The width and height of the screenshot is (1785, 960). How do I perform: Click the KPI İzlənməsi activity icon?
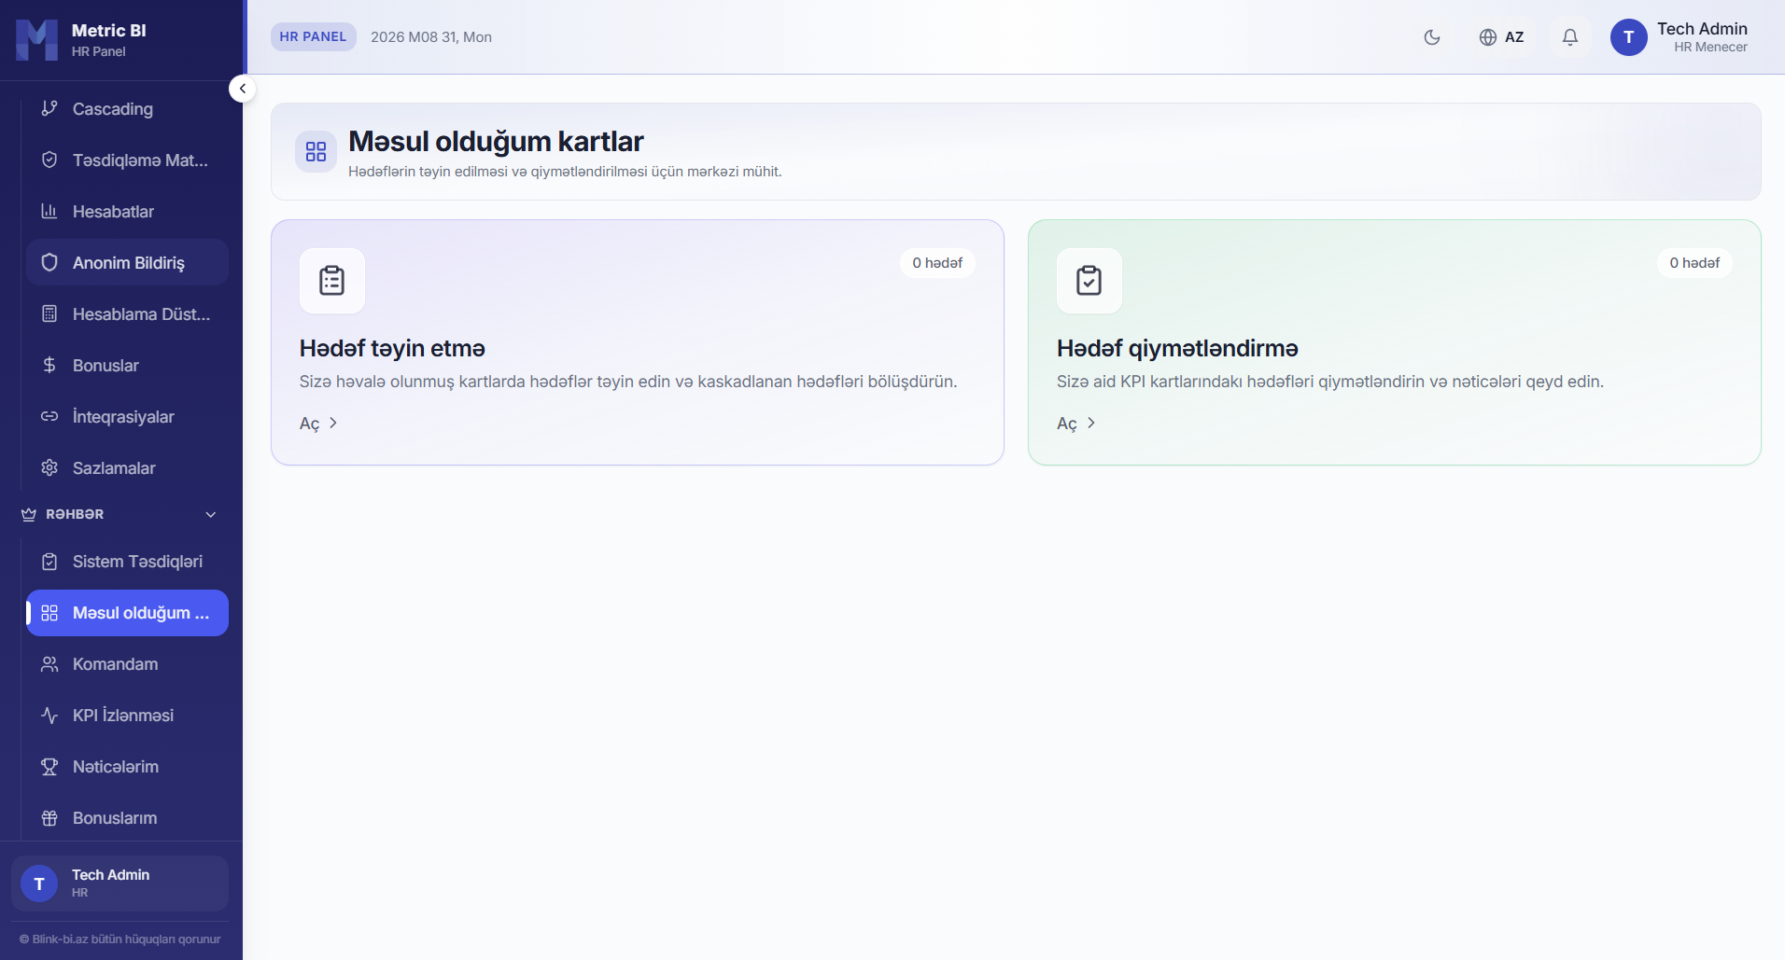pyautogui.click(x=49, y=716)
